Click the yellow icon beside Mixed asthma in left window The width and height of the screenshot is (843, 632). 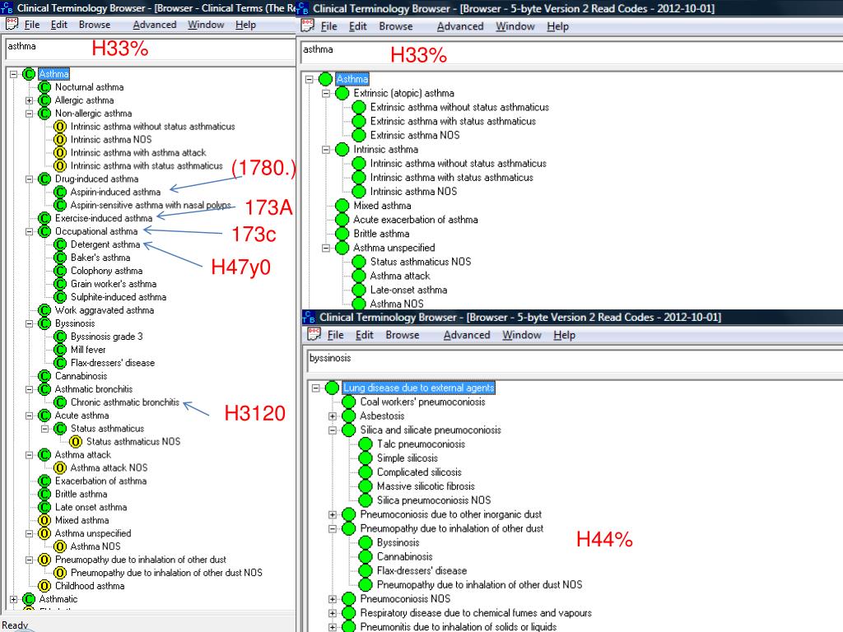point(44,520)
